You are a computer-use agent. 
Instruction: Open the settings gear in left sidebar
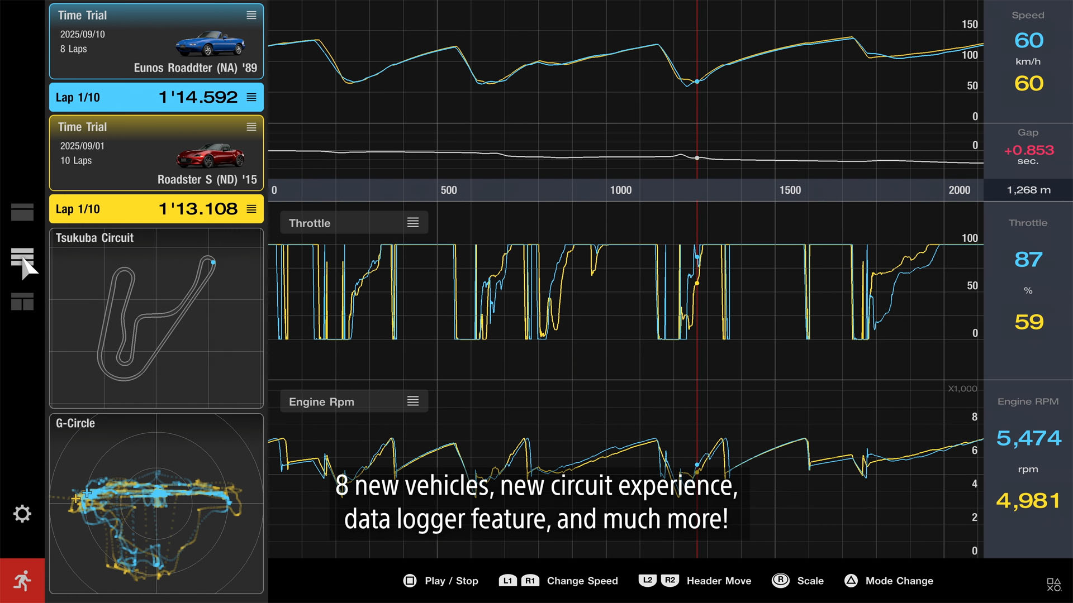(x=22, y=514)
